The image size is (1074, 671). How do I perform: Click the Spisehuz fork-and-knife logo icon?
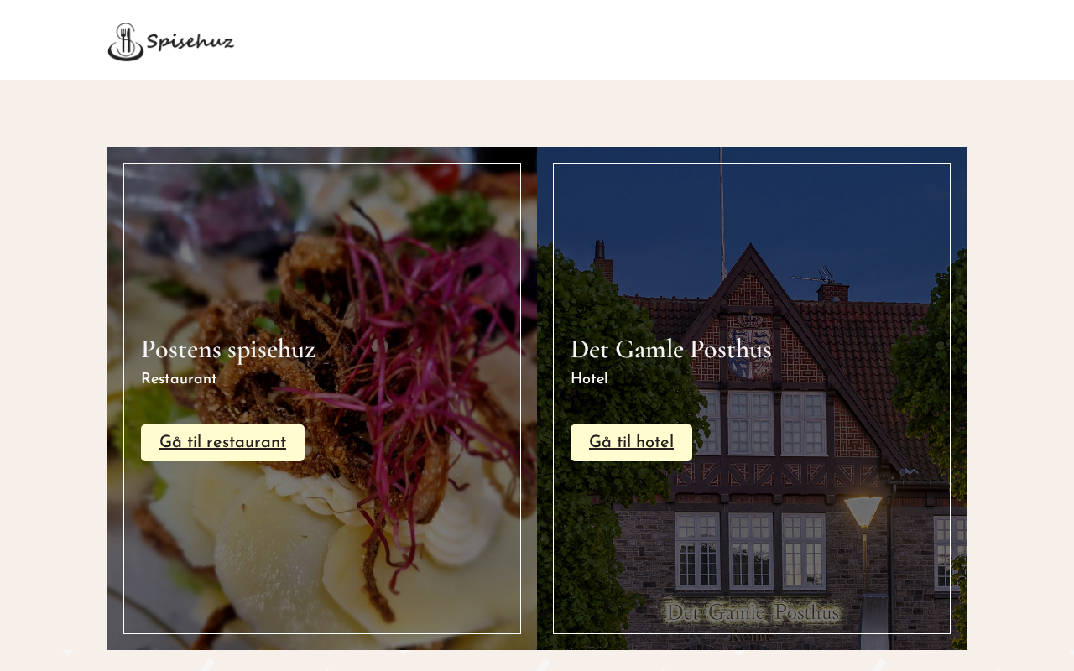[126, 42]
